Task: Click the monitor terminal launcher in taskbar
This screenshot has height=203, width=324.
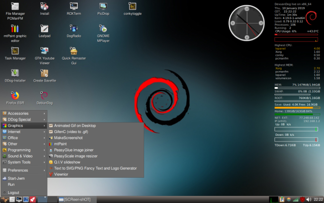Action: (19, 200)
